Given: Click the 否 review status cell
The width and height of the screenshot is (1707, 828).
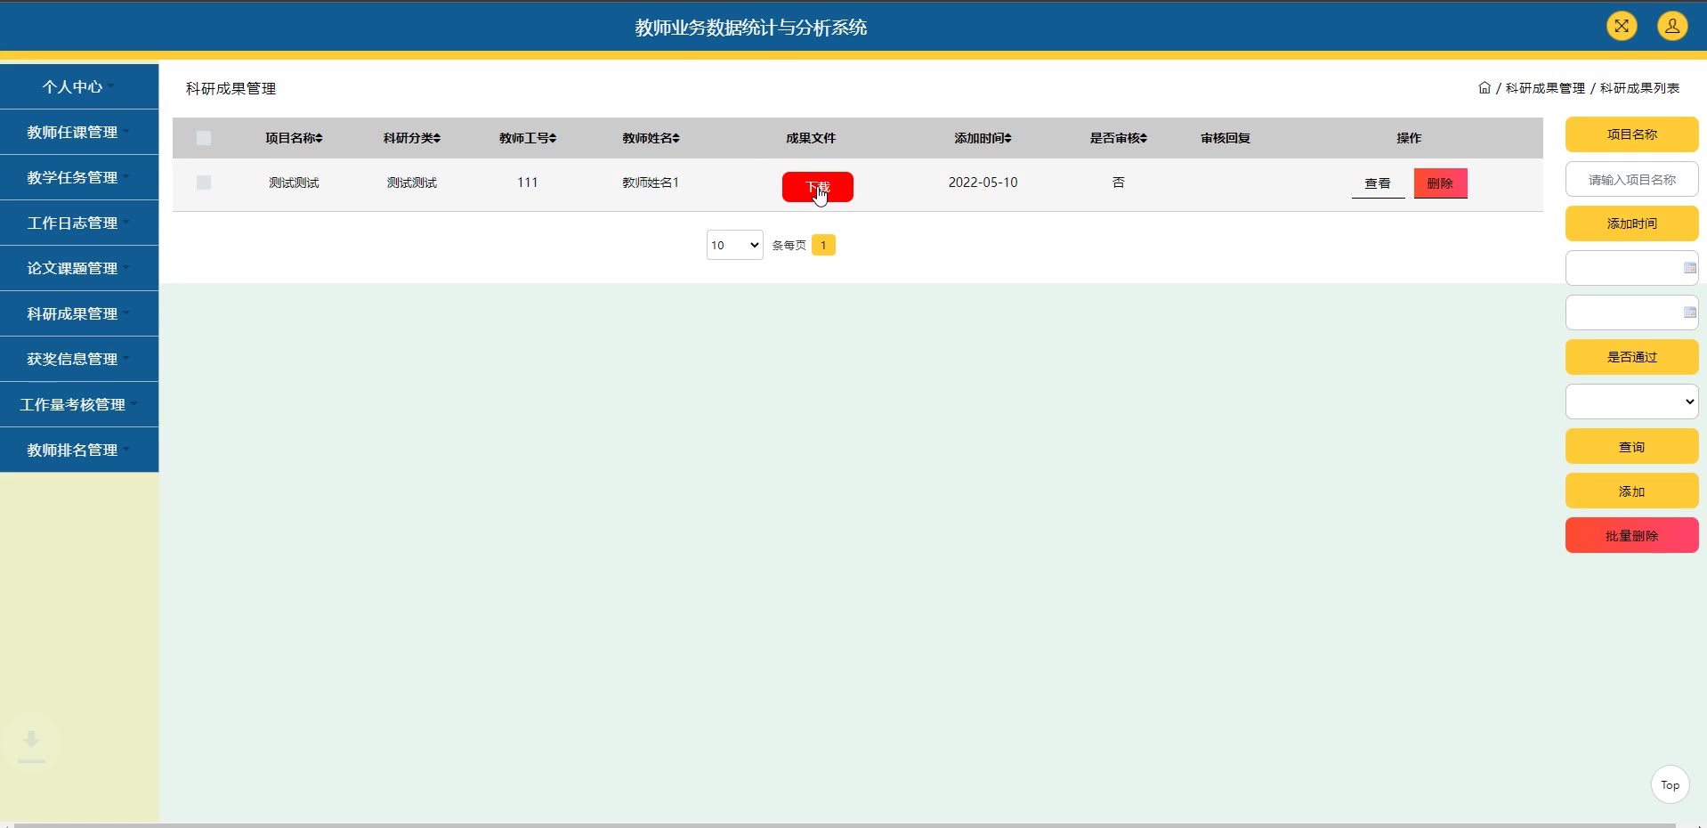Looking at the screenshot, I should (x=1118, y=183).
